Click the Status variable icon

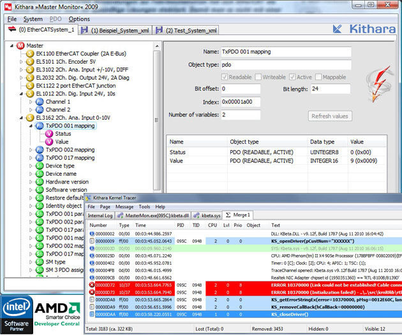click(49, 134)
